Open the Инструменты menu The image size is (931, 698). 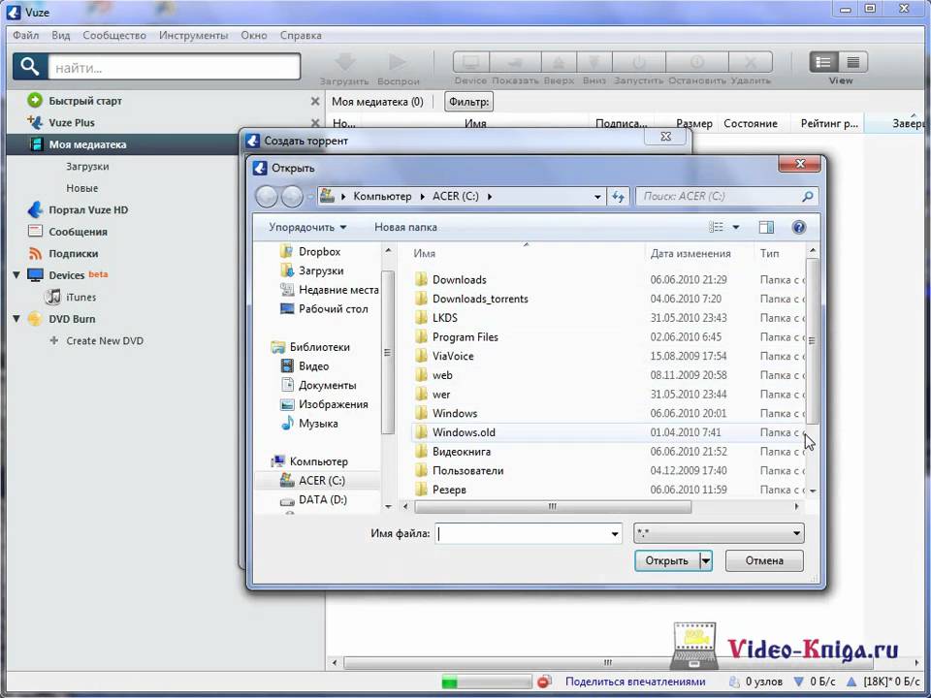click(x=193, y=35)
